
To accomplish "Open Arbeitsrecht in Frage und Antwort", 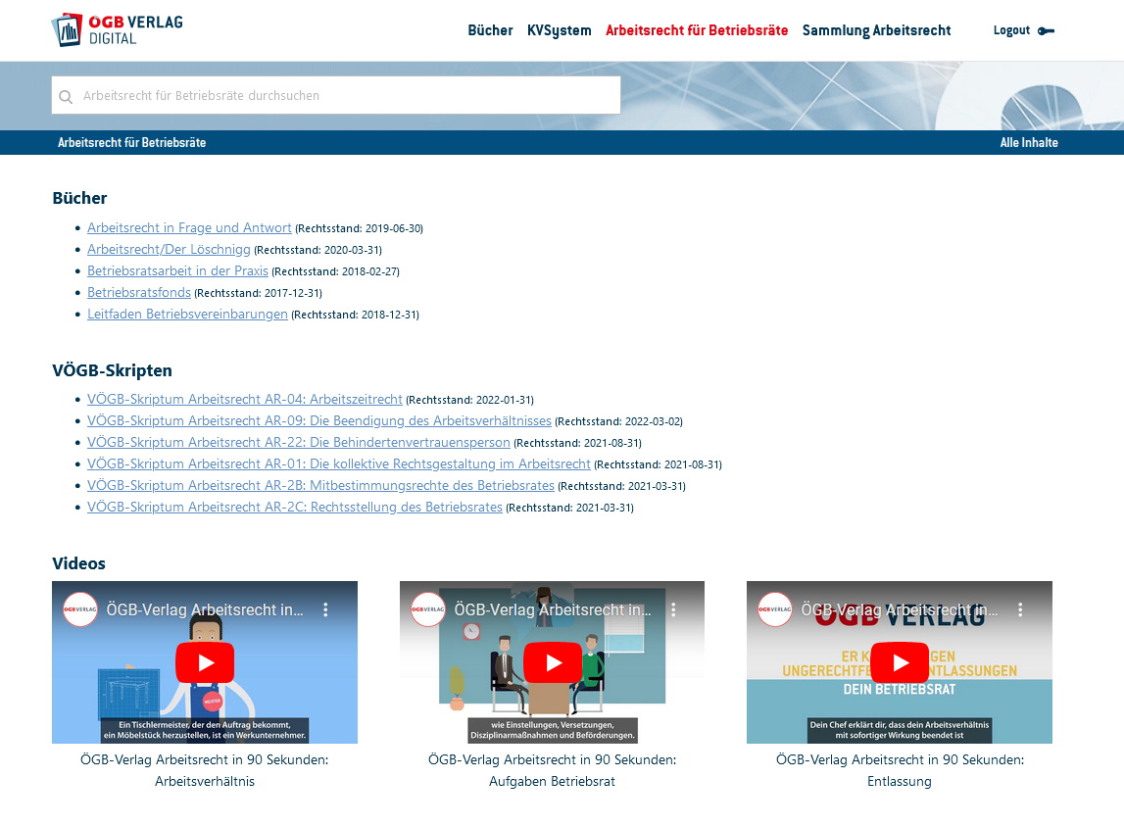I will (x=189, y=228).
